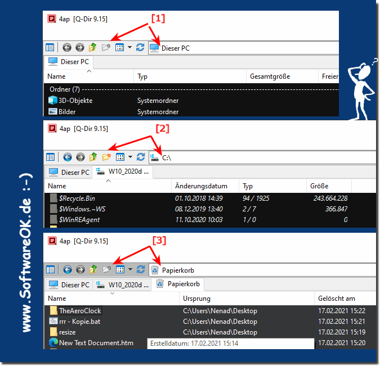Click Q-Dir app icon in Dieser PC window title

[52, 19]
